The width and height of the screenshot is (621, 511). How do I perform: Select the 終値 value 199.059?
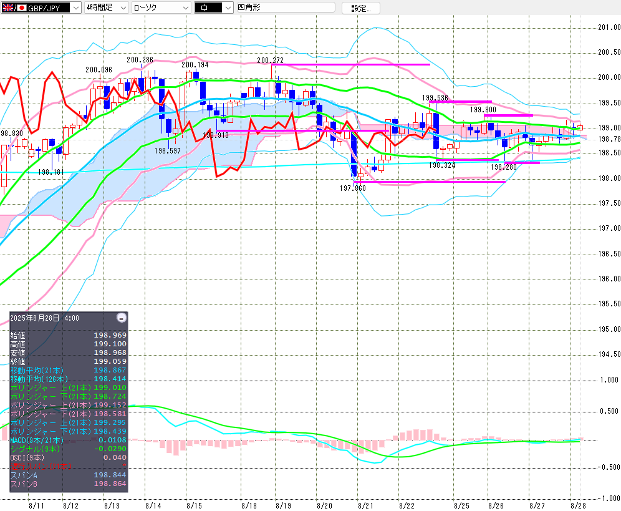(x=110, y=361)
